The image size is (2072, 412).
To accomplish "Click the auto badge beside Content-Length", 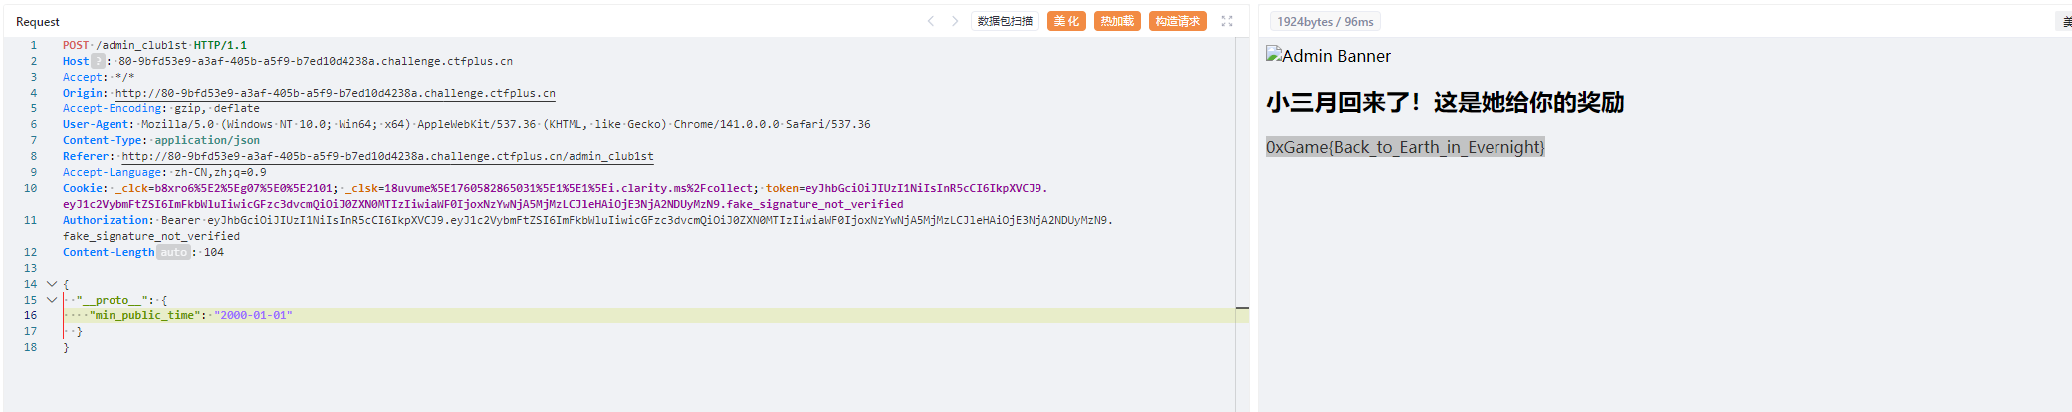I will [173, 252].
